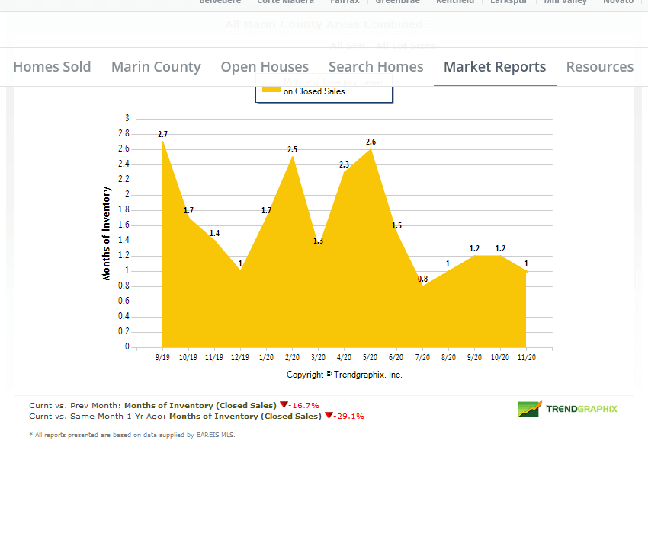Image resolution: width=648 pixels, height=533 pixels.
Task: Click the 'on Closed Sales' legend label
Action: tap(314, 91)
